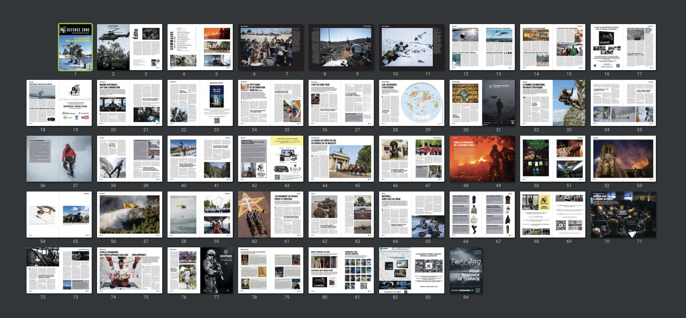Open the yellow-banner offer page 43
686x318 pixels.
tap(287, 159)
